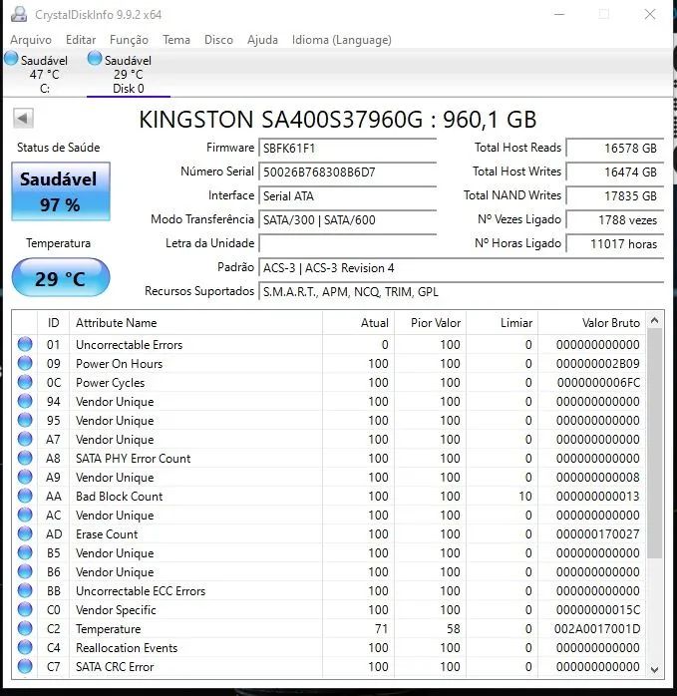Click the Interface field Serial ATA
677x696 pixels.
coord(348,196)
